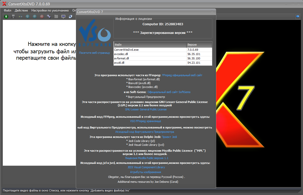Image resolution: width=303 pixels, height=195 pixels.
Task: Click the monitor preview icon
Action: 63,17
